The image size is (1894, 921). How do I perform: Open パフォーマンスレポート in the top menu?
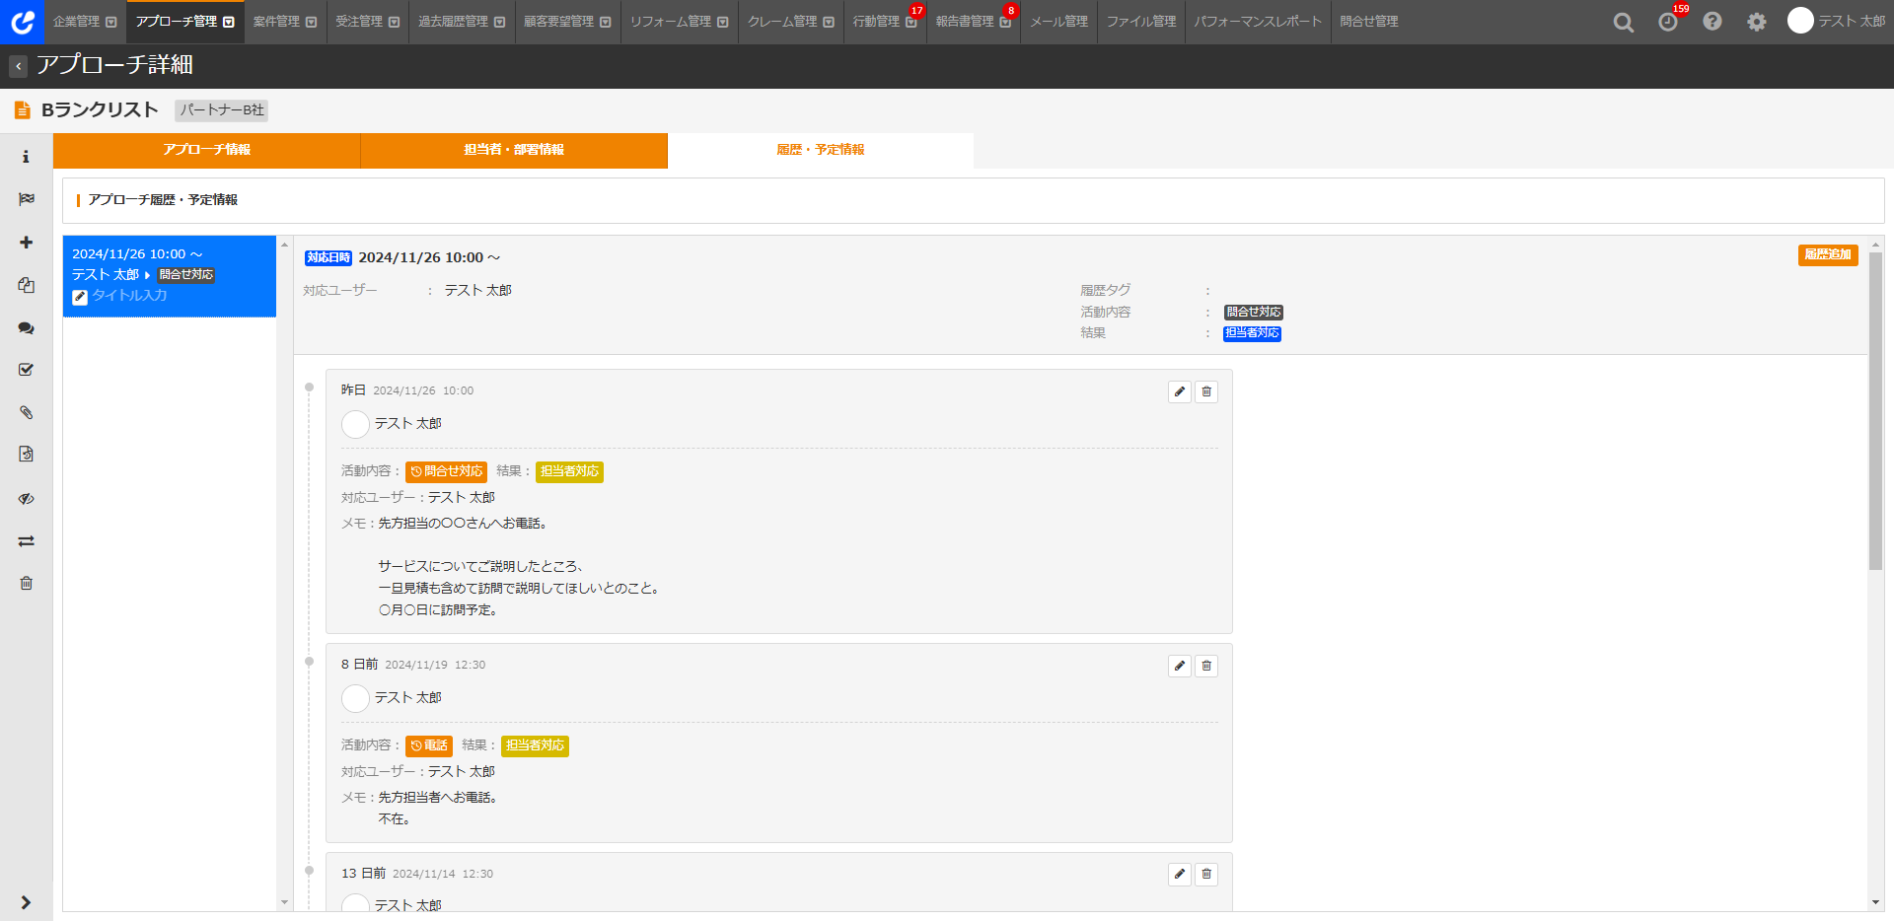point(1258,22)
